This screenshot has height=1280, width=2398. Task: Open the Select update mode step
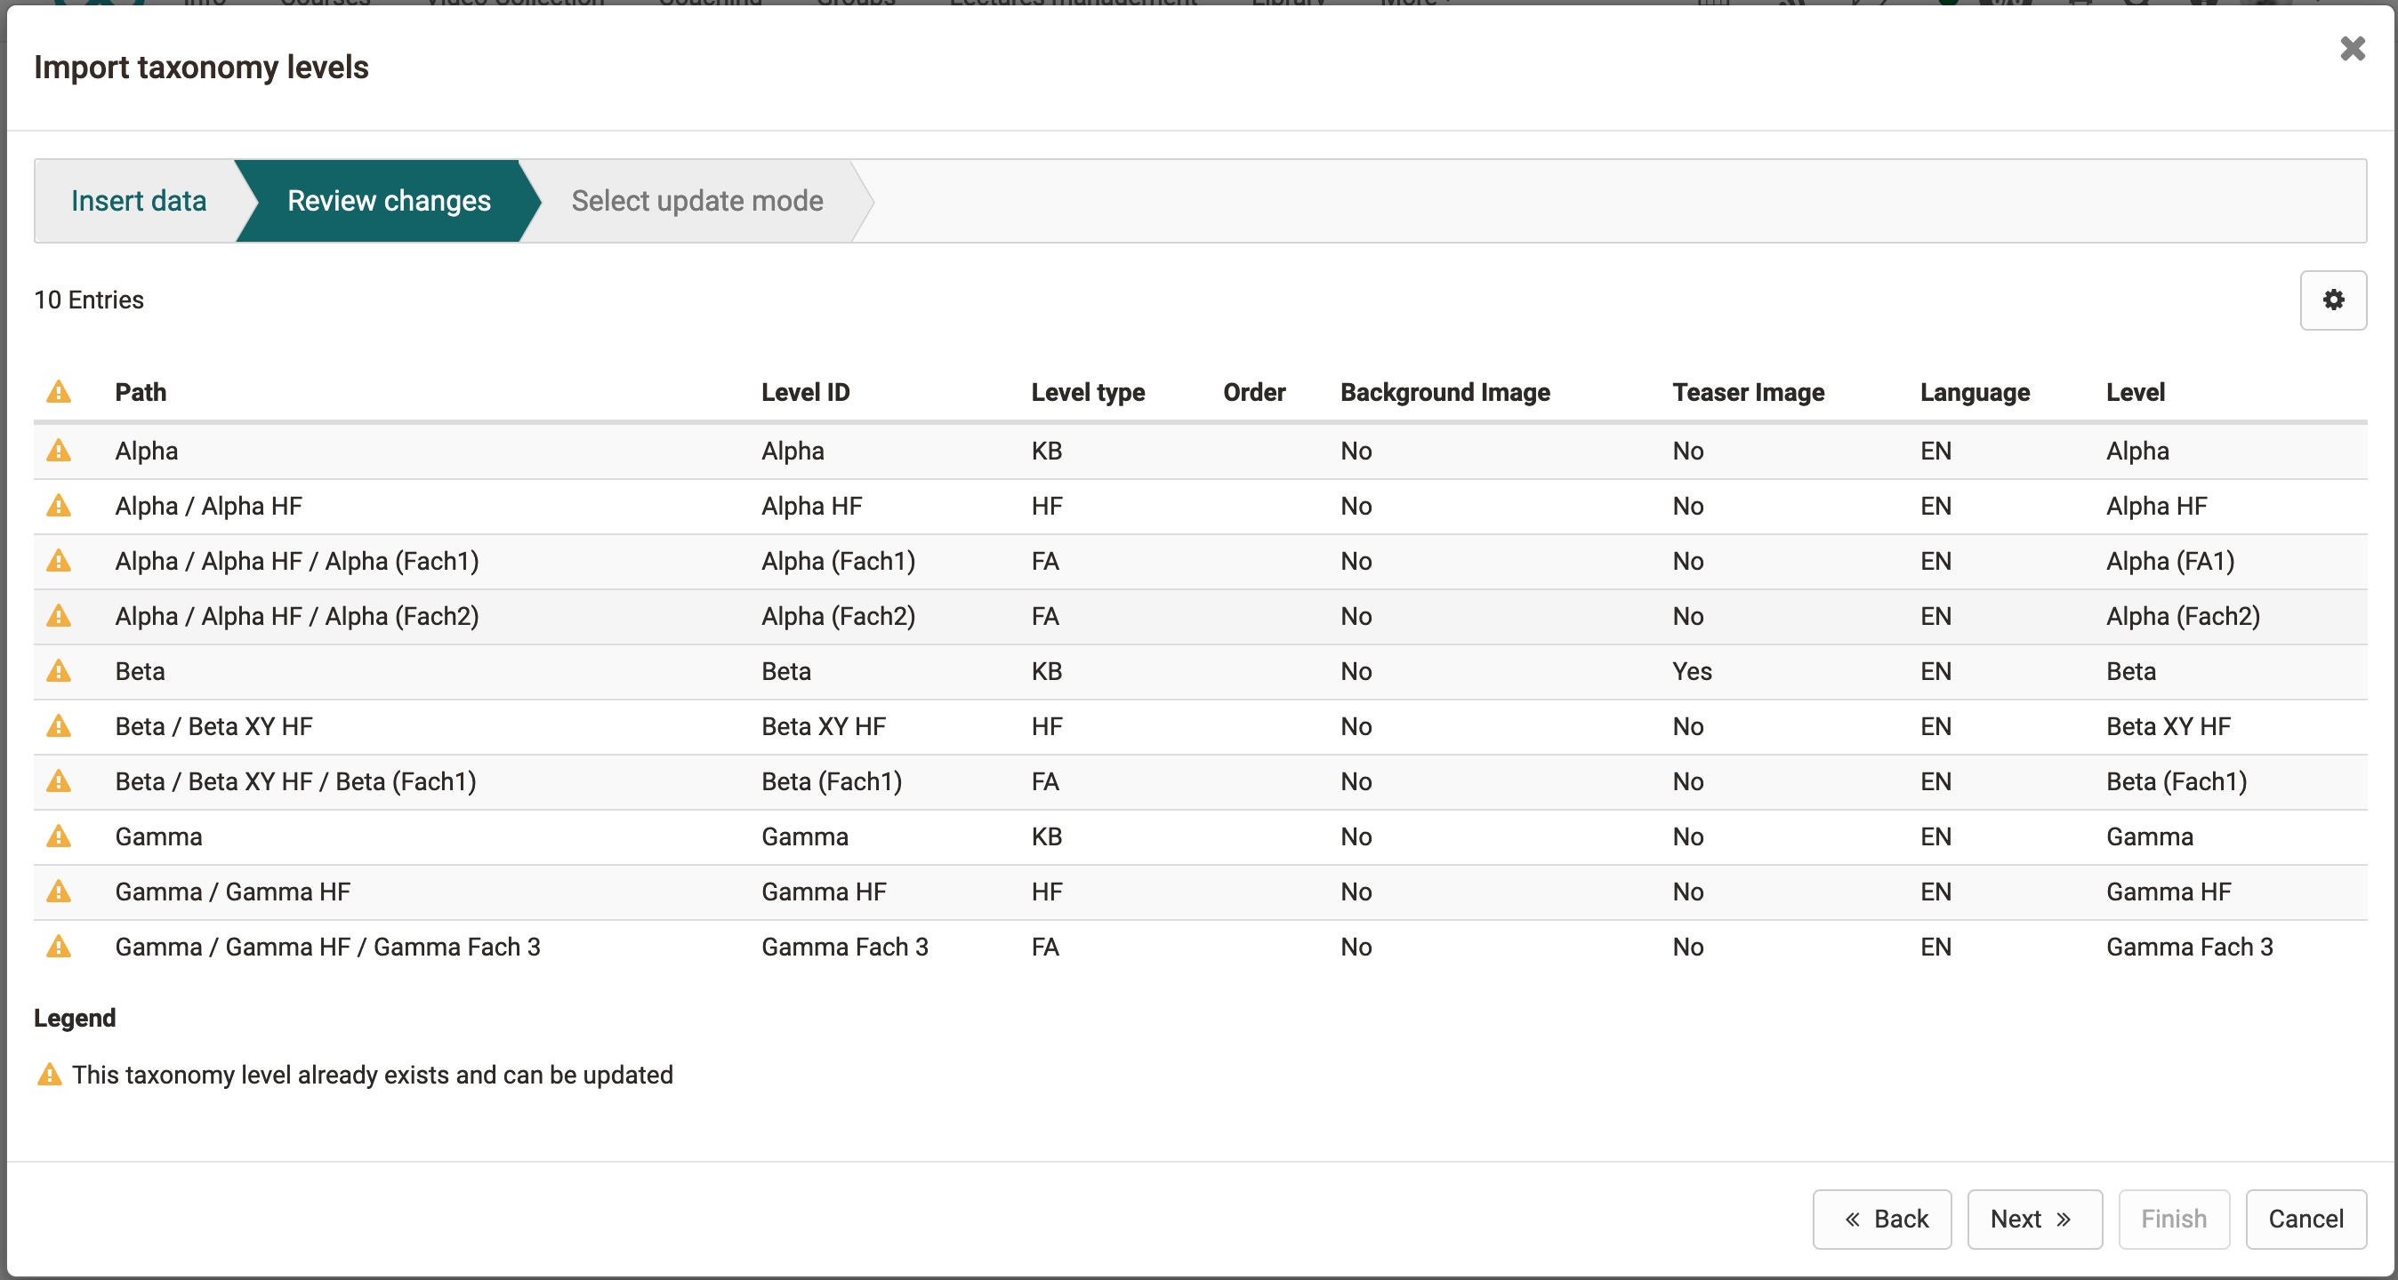(697, 200)
